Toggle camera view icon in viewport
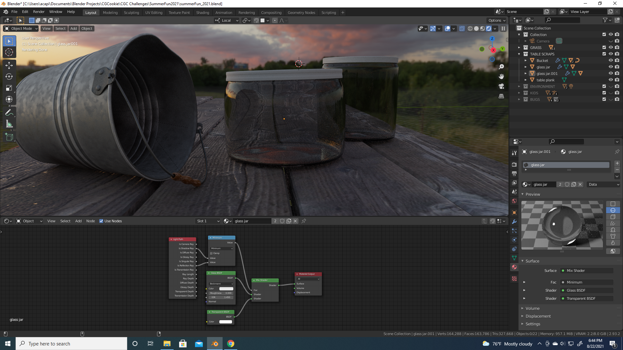 pos(501,86)
